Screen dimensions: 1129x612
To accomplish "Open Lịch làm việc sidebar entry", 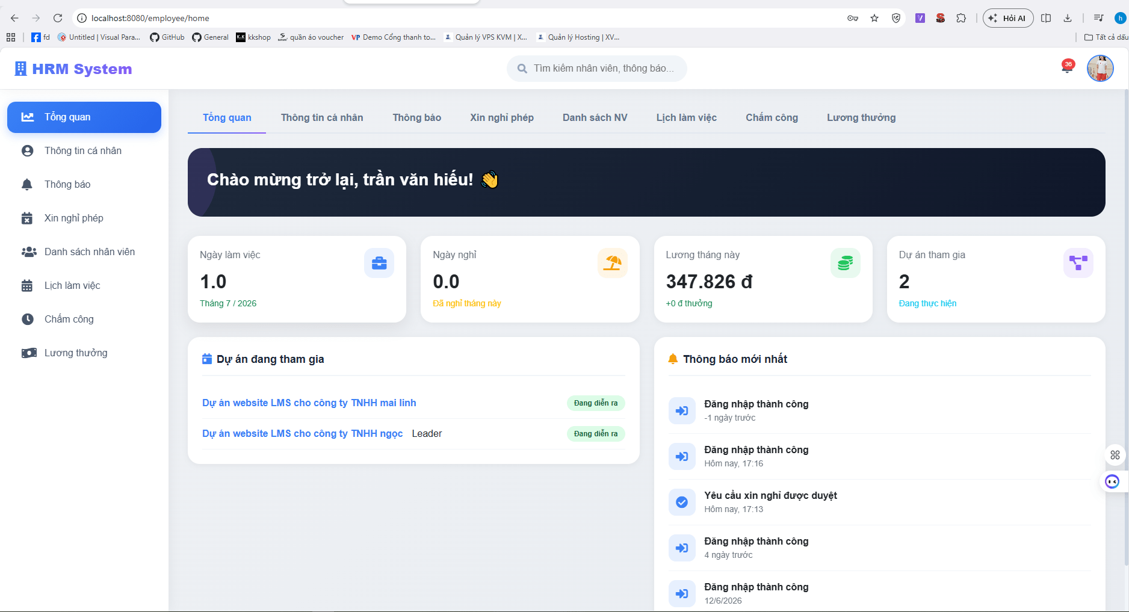I will pos(84,285).
